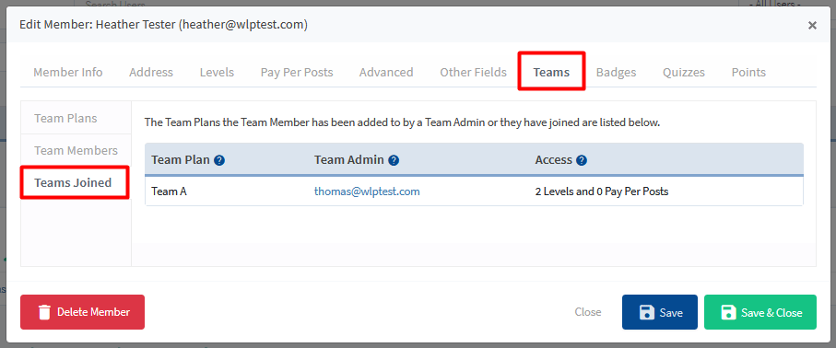Switch to the Badges tab

click(616, 73)
